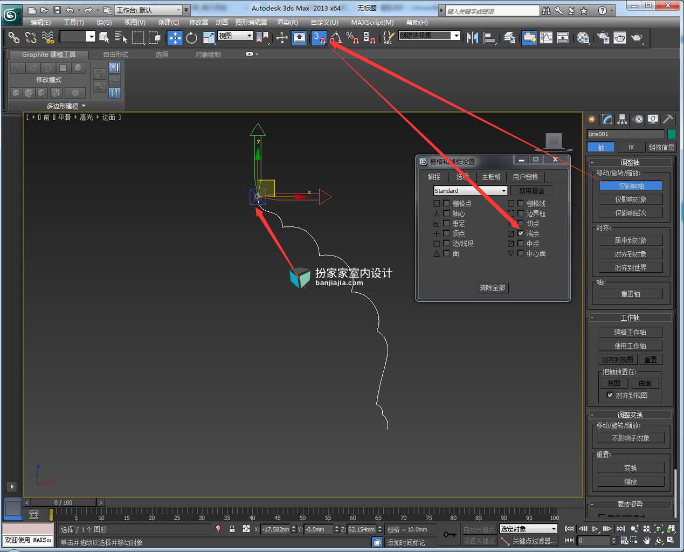
Task: Open the Create command panel tab
Action: coord(592,119)
